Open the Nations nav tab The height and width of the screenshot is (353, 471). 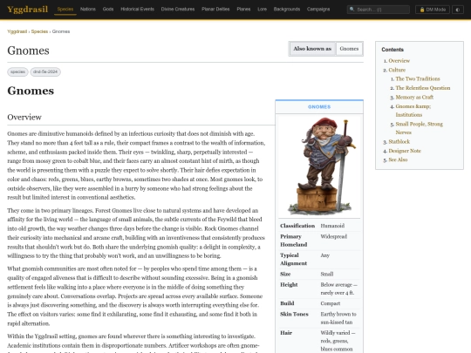(x=88, y=10)
